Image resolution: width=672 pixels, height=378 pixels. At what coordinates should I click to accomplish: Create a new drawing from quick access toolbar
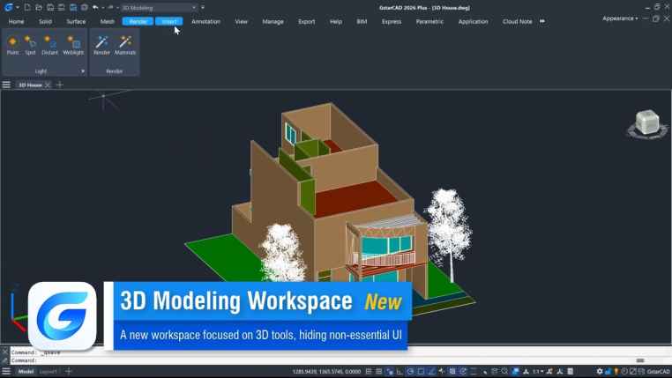point(27,7)
